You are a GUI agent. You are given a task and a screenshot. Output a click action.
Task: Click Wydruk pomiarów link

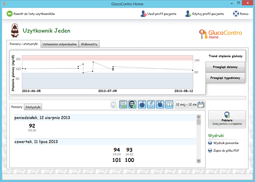pyautogui.click(x=226, y=143)
